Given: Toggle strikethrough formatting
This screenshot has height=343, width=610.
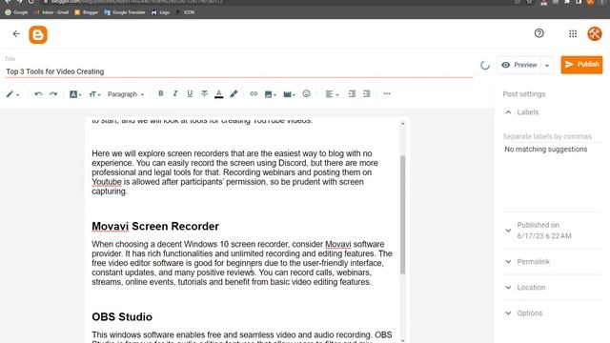Looking at the screenshot, I should [204, 93].
